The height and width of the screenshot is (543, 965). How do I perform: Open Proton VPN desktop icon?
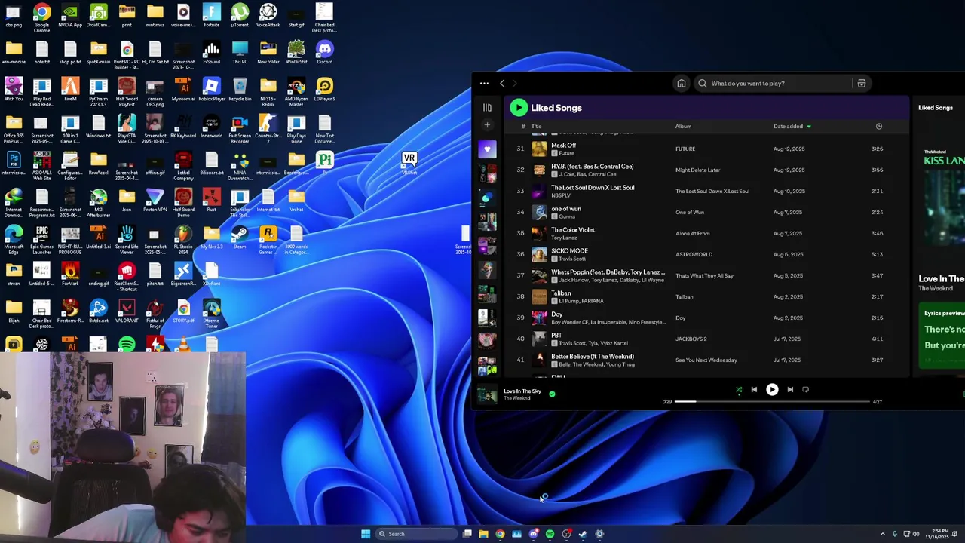155,201
